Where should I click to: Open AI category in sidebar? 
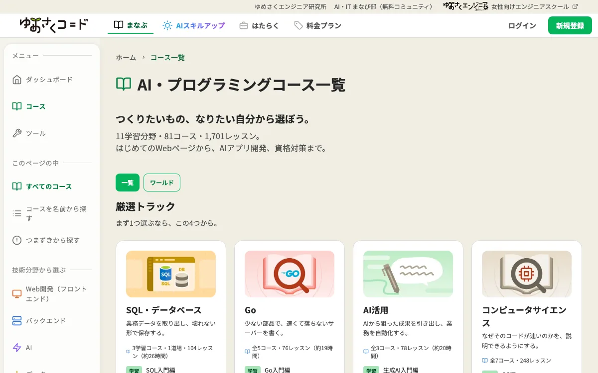pyautogui.click(x=29, y=348)
